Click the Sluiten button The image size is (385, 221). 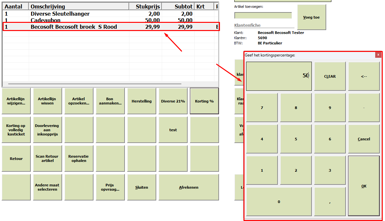tap(142, 187)
